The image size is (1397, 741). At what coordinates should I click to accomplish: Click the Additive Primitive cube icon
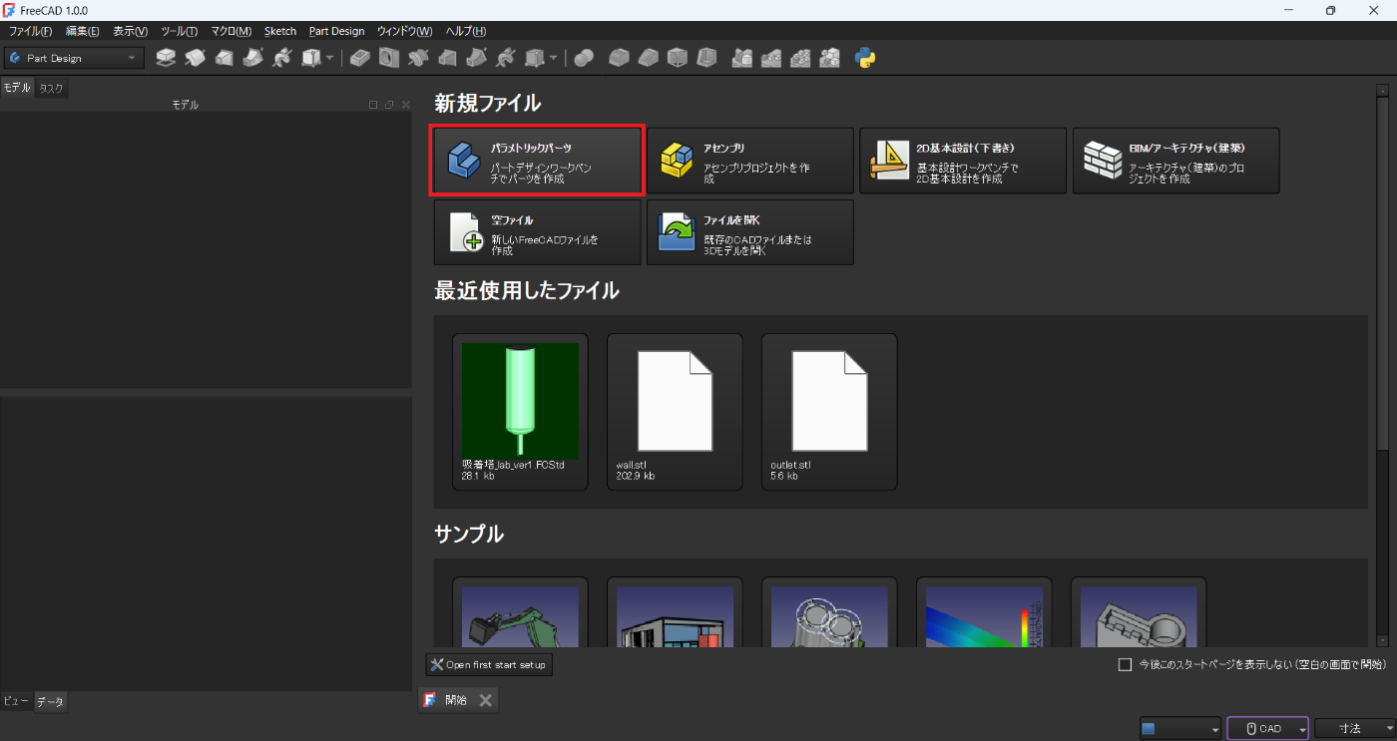pos(311,58)
